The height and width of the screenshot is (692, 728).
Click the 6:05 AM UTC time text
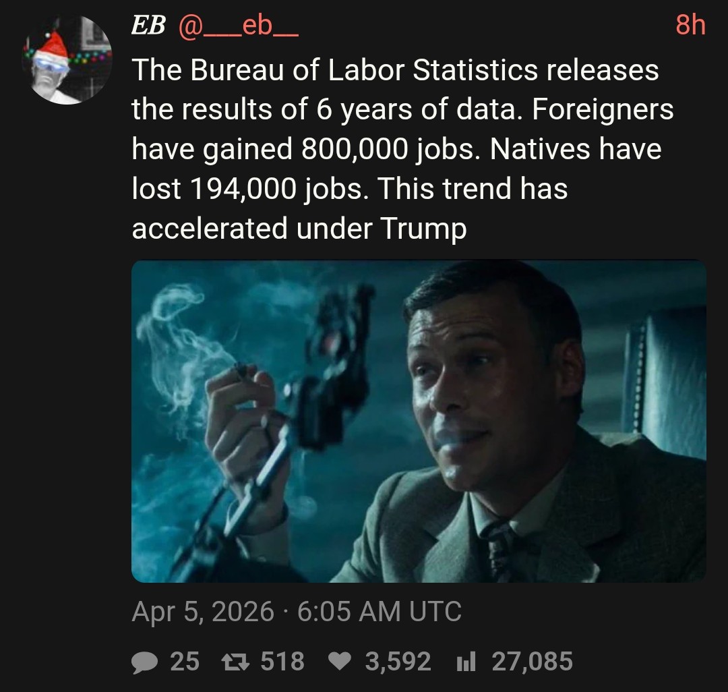(x=379, y=612)
